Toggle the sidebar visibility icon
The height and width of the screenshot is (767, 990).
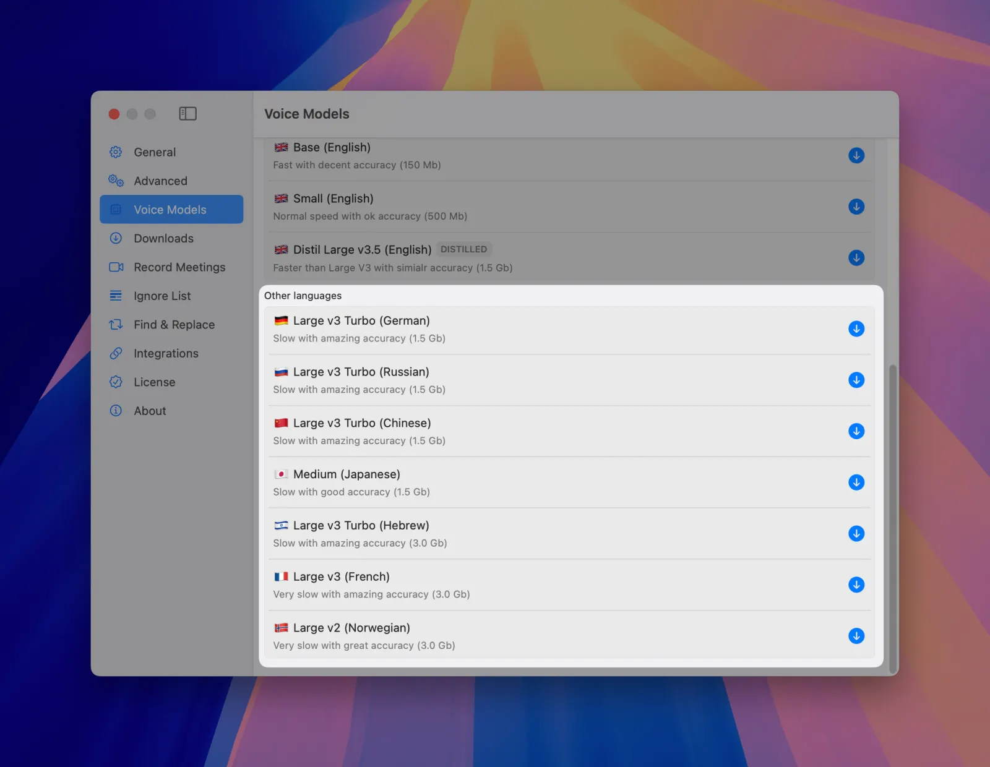187,114
